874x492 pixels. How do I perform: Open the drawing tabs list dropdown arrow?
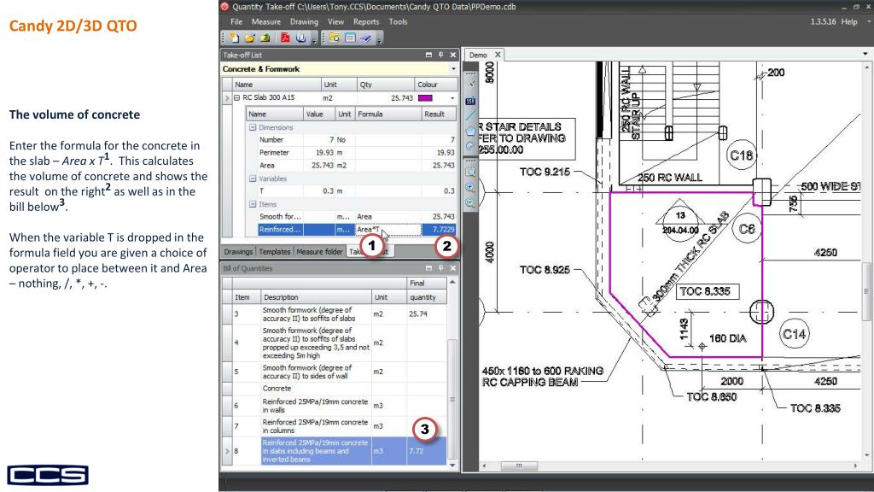pyautogui.click(x=865, y=54)
